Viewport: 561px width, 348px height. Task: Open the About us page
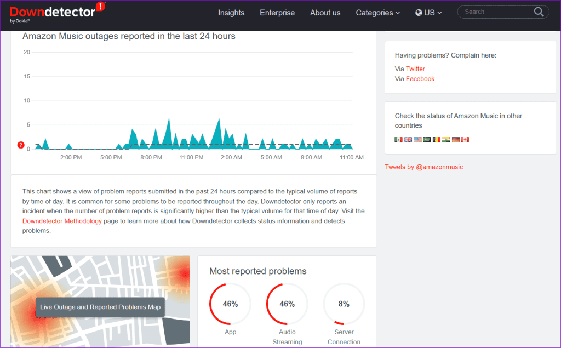[x=325, y=13]
